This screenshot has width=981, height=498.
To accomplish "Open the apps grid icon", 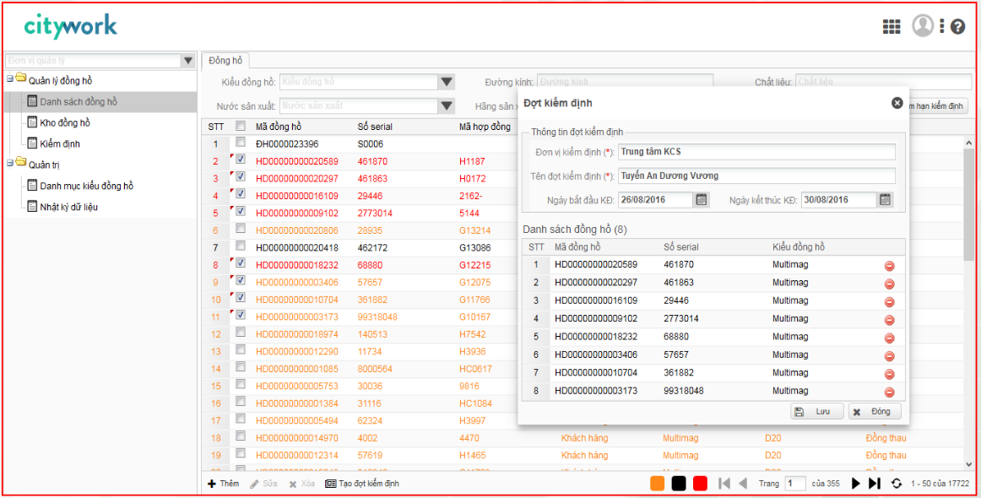I will pos(891,27).
